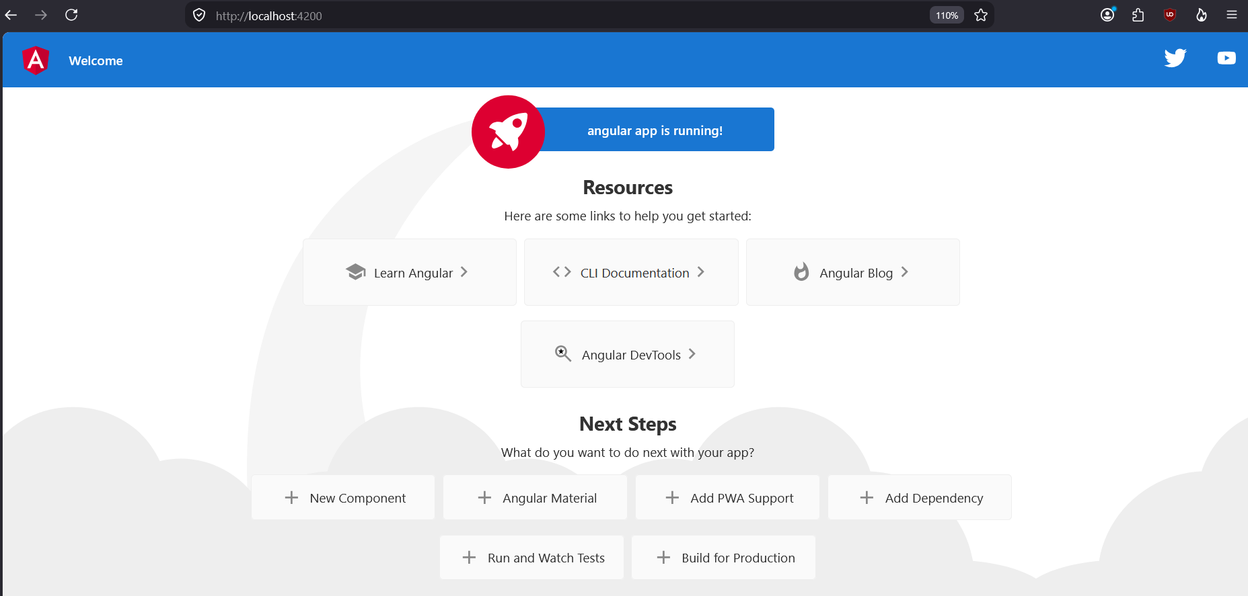
Task: Click the browser forward arrow
Action: point(41,15)
